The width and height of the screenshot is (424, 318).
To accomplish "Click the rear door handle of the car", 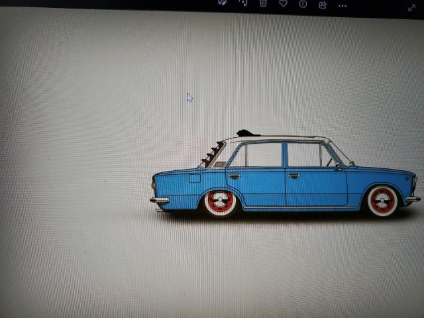I will 235,176.
